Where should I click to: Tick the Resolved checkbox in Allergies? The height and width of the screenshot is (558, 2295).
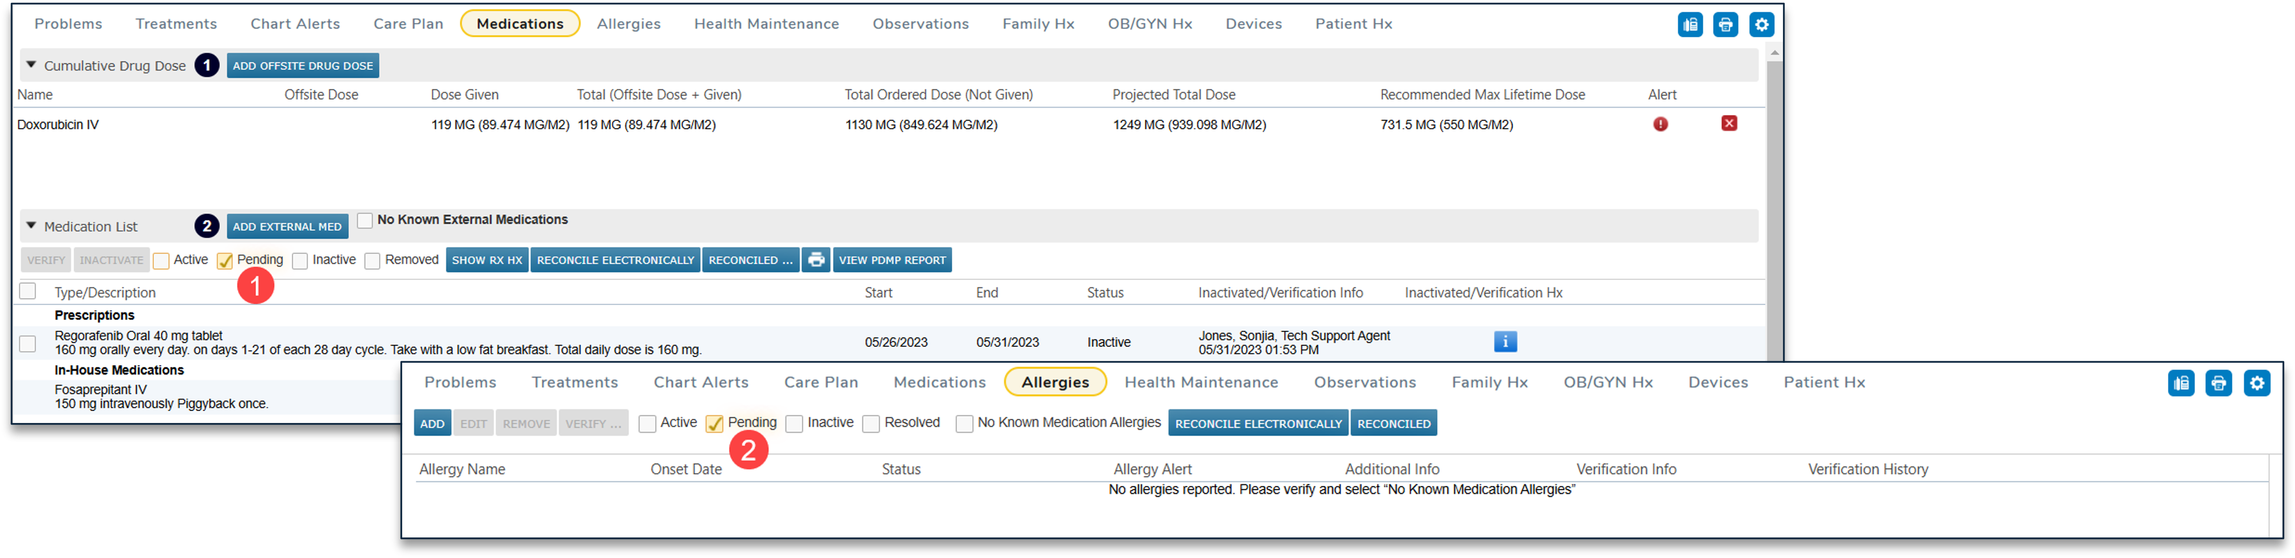coord(870,424)
